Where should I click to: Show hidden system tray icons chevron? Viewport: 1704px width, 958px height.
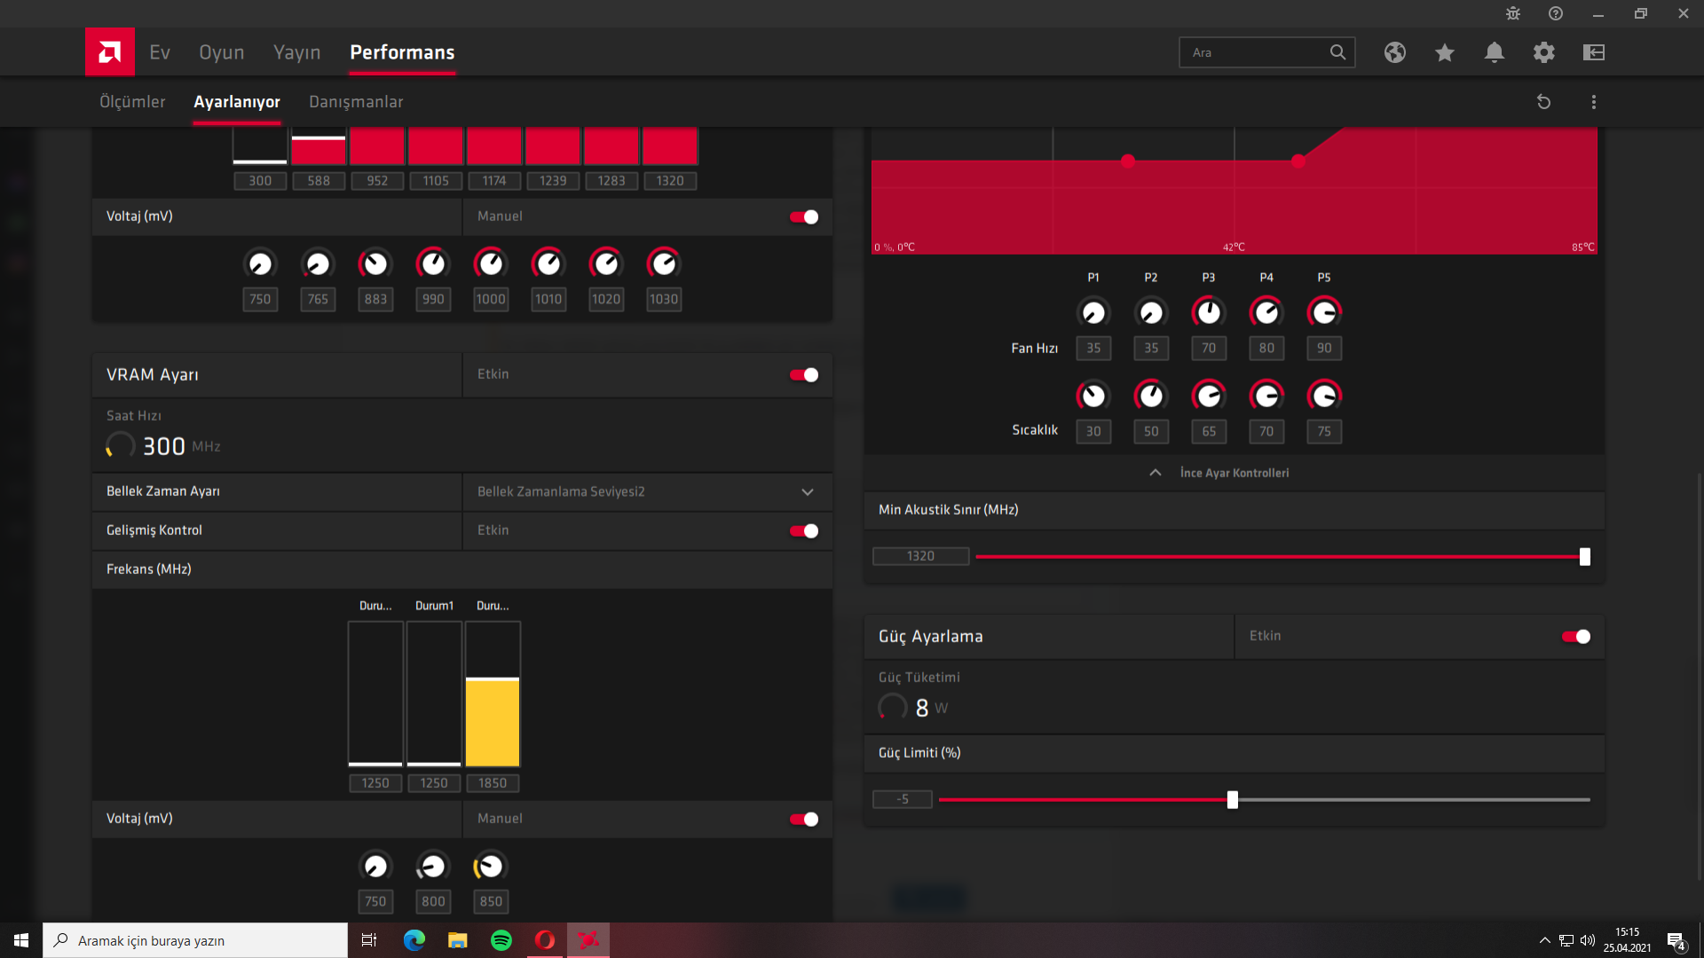(x=1544, y=940)
